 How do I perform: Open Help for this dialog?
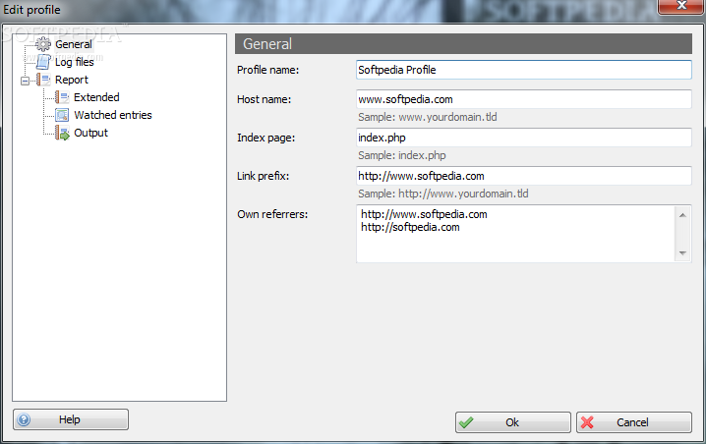pos(71,419)
